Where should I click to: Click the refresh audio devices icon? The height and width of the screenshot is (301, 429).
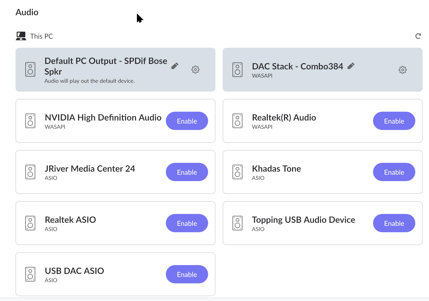418,36
